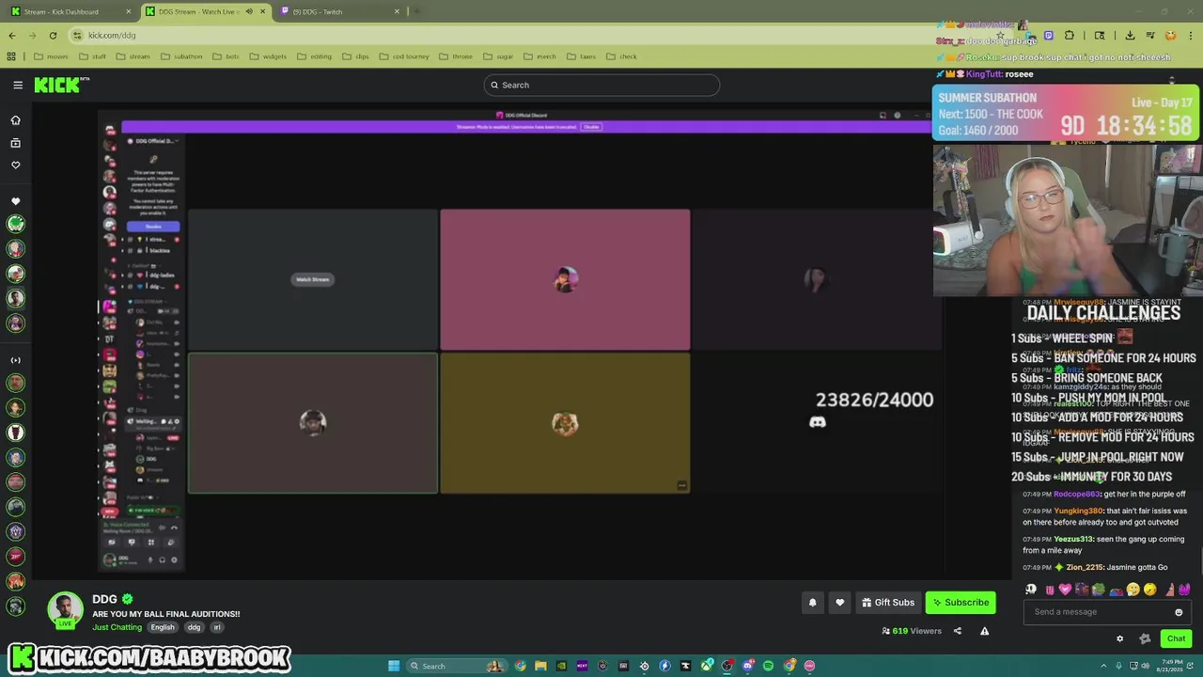Viewport: 1203px width, 677px height.
Task: Open the Windows Start button
Action: pyautogui.click(x=394, y=666)
